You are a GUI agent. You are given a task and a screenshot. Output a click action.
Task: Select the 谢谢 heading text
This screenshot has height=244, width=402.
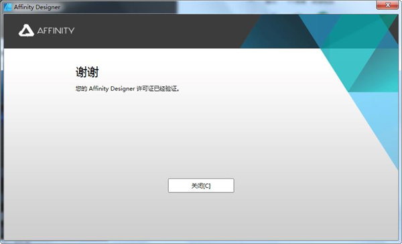pos(87,72)
